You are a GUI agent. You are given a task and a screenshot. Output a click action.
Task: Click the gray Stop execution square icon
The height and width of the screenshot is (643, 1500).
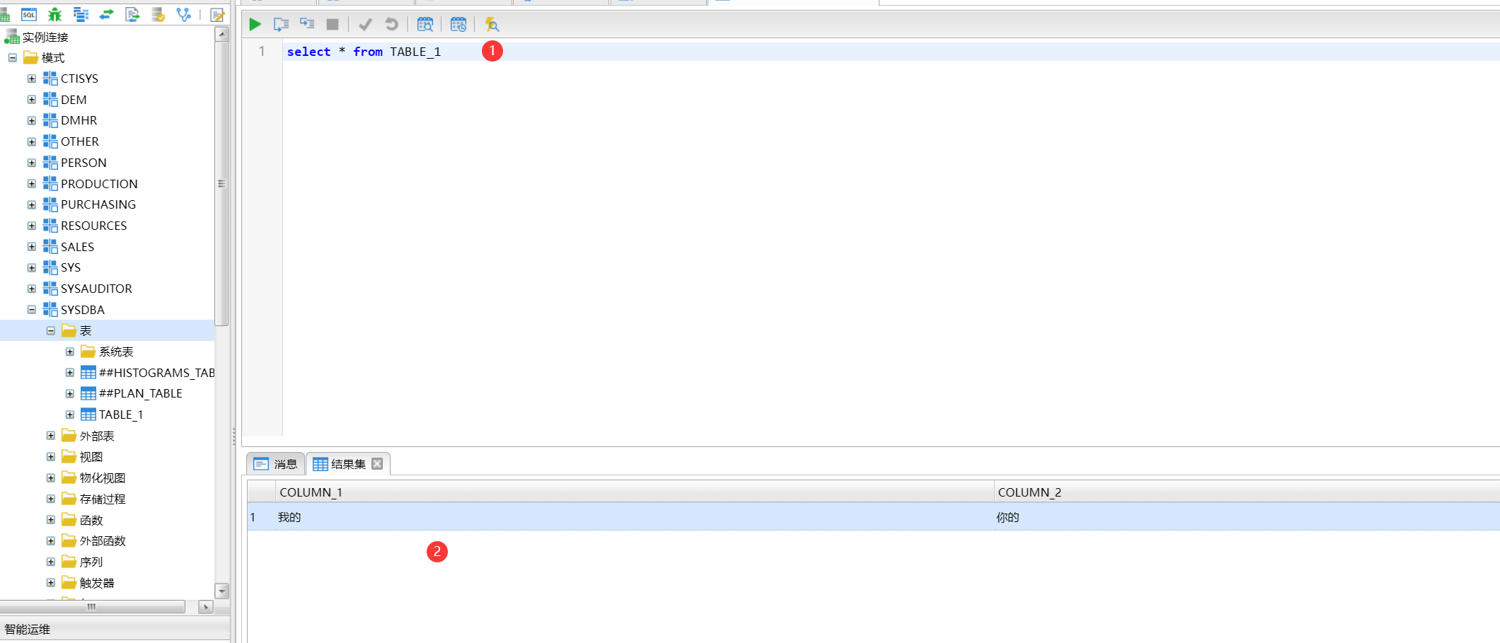(x=333, y=25)
